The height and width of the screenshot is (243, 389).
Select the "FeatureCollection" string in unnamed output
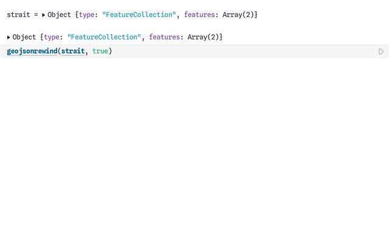coord(104,38)
